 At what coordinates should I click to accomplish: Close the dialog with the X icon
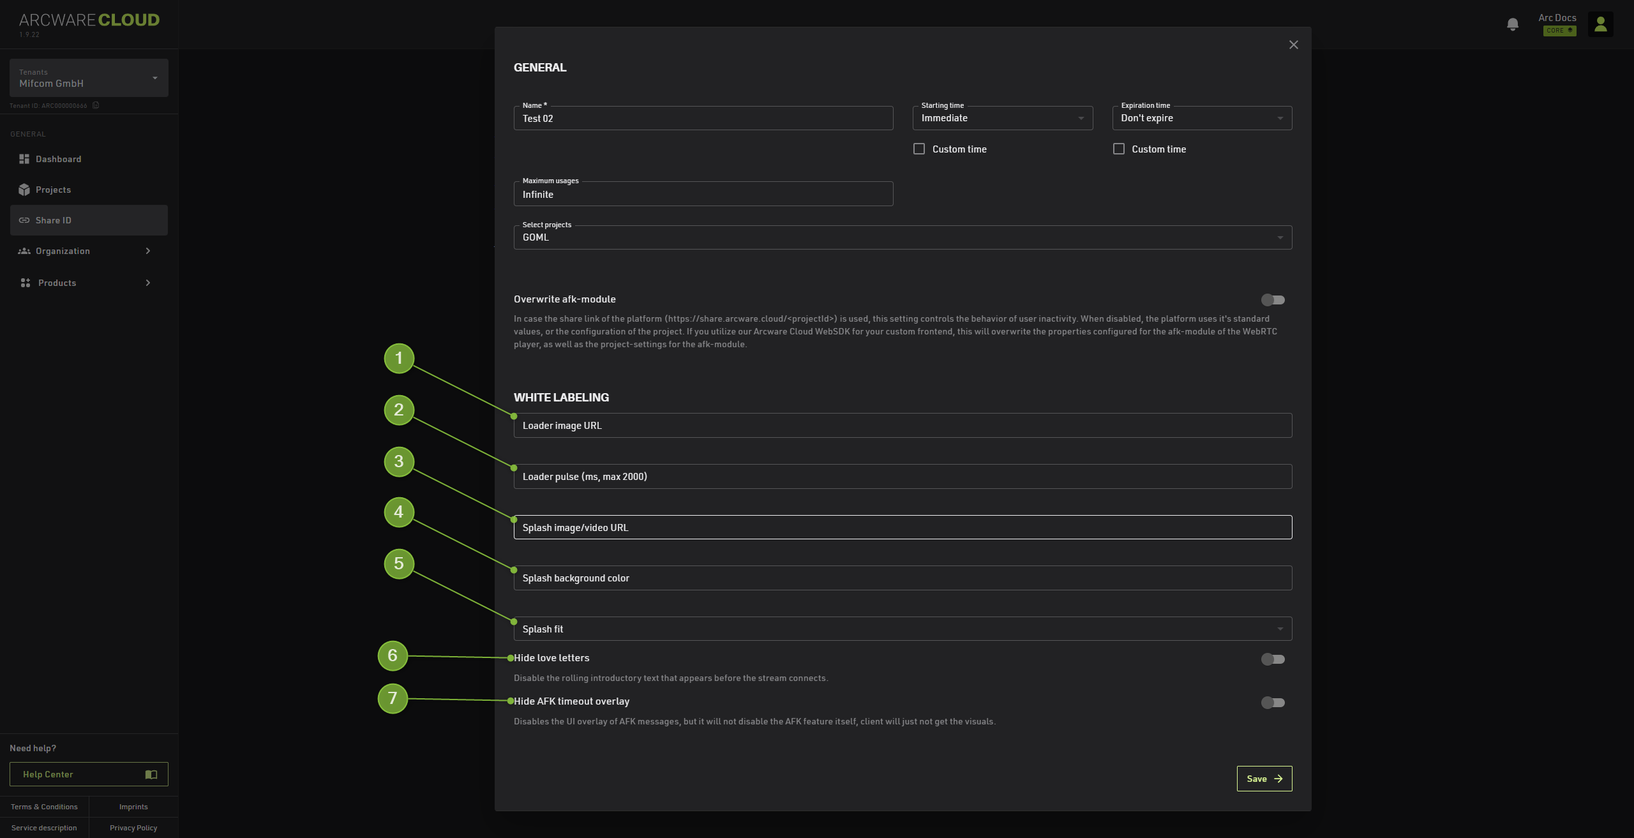pyautogui.click(x=1293, y=45)
